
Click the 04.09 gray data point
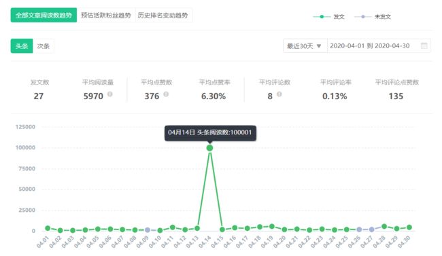click(x=148, y=230)
